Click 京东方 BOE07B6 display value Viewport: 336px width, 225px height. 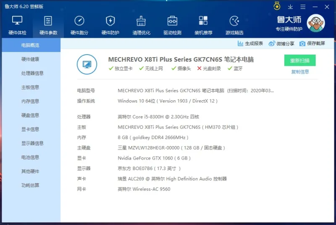(149, 168)
